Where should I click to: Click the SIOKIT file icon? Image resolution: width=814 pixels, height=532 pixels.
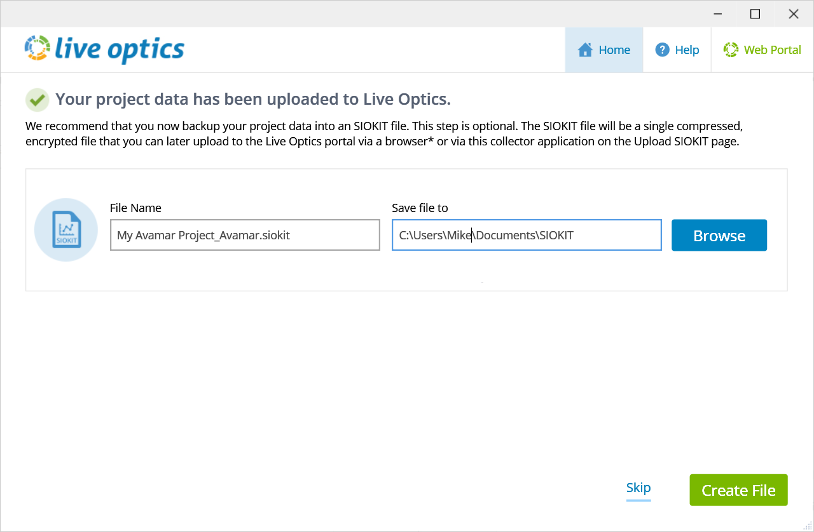pos(66,230)
